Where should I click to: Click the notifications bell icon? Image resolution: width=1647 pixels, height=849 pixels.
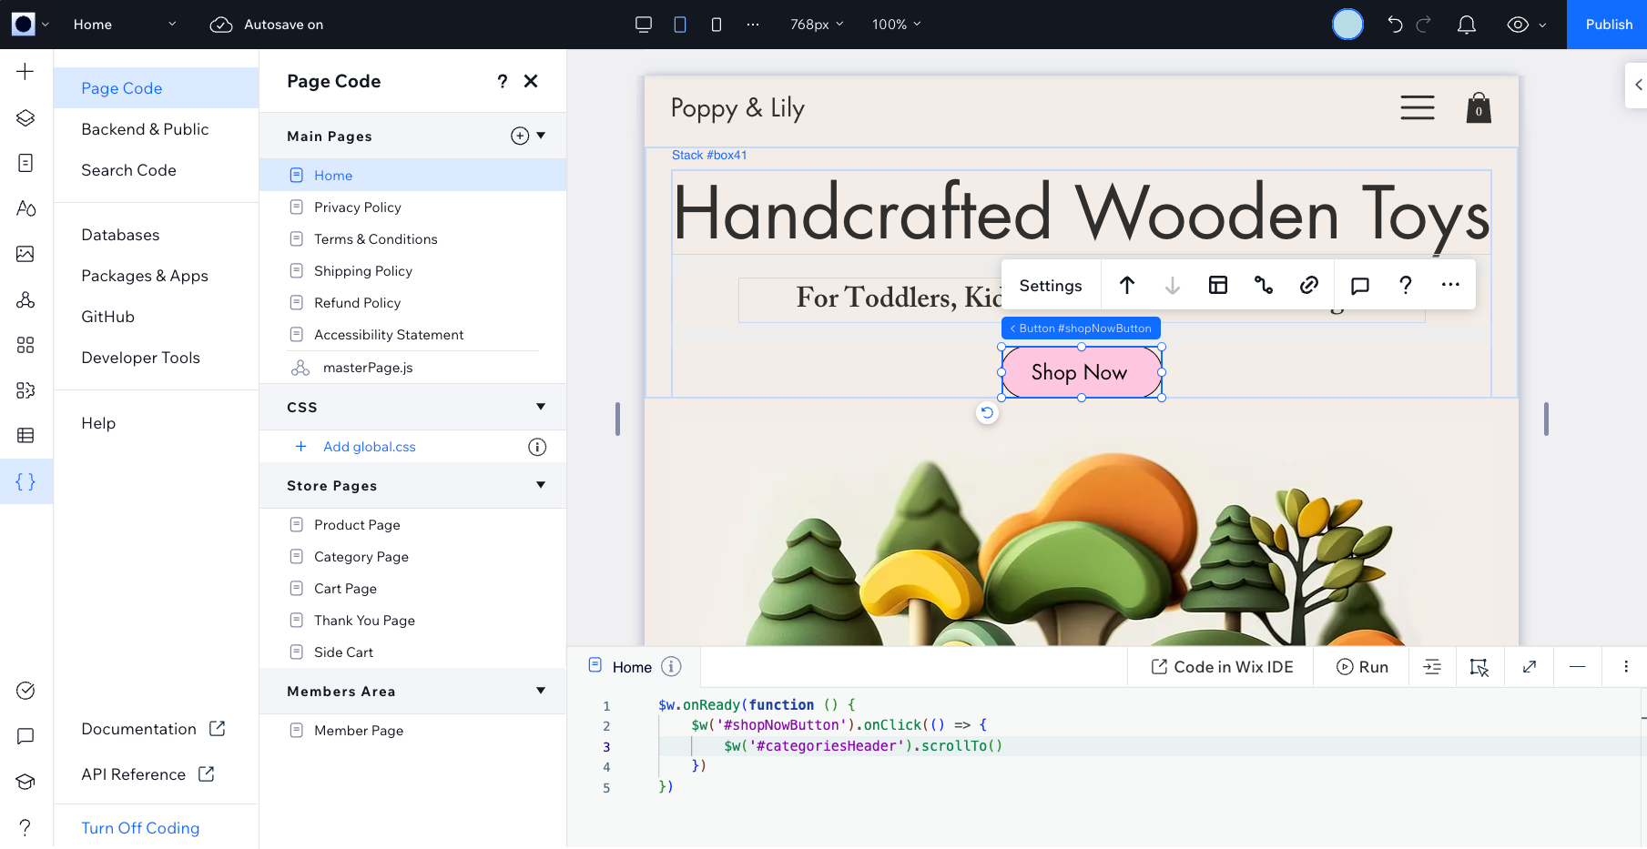[x=1467, y=25]
